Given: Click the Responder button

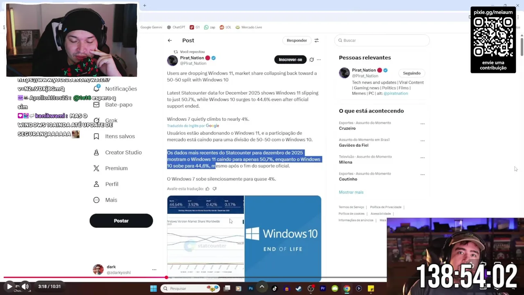Looking at the screenshot, I should (x=297, y=41).
